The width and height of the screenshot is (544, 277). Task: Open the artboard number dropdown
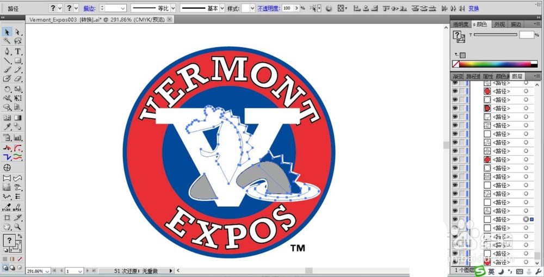(x=81, y=271)
